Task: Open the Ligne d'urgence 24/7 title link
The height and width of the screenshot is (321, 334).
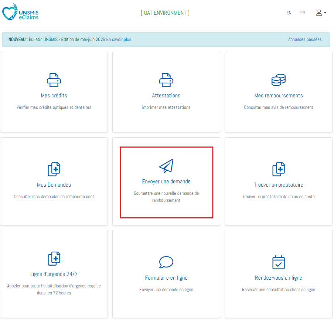Action: (54, 274)
